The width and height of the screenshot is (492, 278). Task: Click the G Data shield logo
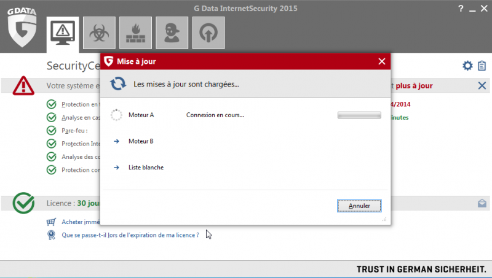pyautogui.click(x=22, y=28)
